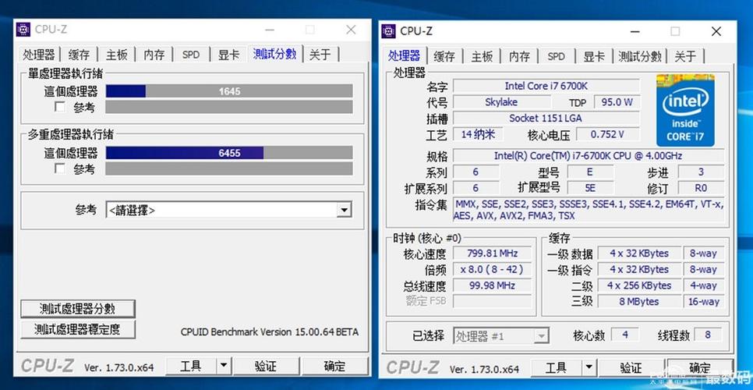Enable 參考 checkbox under single-thread section
The width and height of the screenshot is (753, 390).
(59, 107)
